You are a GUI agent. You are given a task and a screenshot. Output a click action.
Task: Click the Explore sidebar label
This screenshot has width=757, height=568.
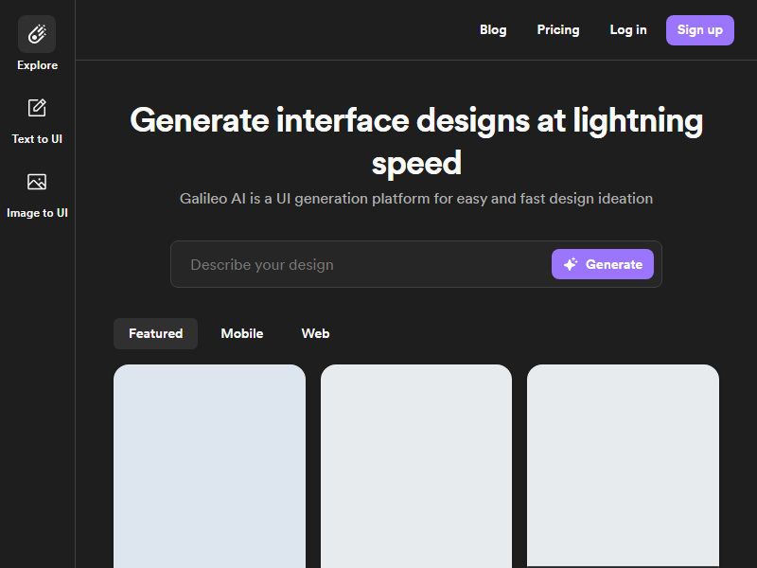point(37,65)
